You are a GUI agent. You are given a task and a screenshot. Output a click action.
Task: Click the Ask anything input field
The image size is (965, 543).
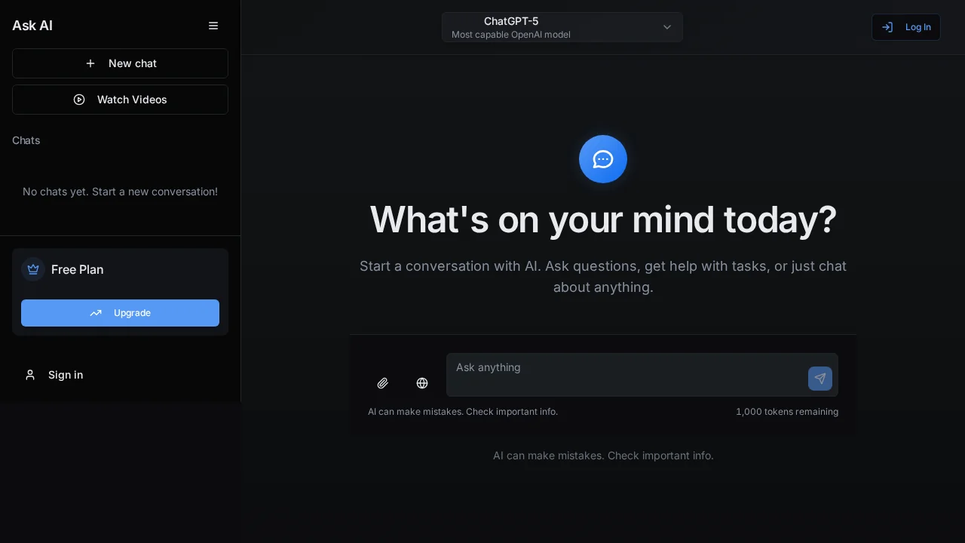642,375
